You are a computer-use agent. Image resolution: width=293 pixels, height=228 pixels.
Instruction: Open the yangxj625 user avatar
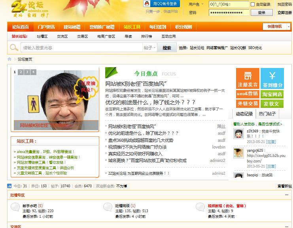(x=238, y=153)
